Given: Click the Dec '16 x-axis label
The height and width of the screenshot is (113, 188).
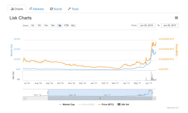Looking at the screenshot, I should tap(82, 83).
